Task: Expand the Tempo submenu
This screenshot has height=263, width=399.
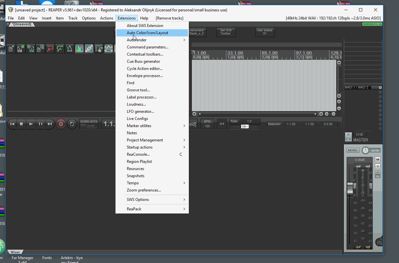Action: pyautogui.click(x=152, y=183)
